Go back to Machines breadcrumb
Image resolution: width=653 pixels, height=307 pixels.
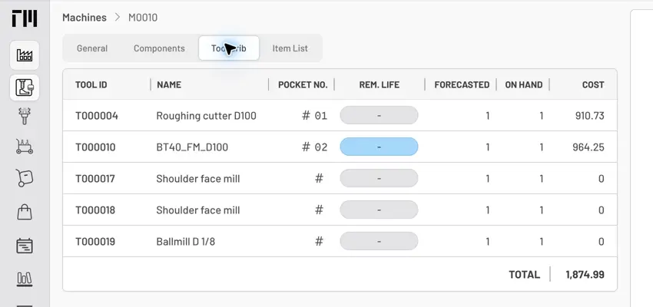85,18
